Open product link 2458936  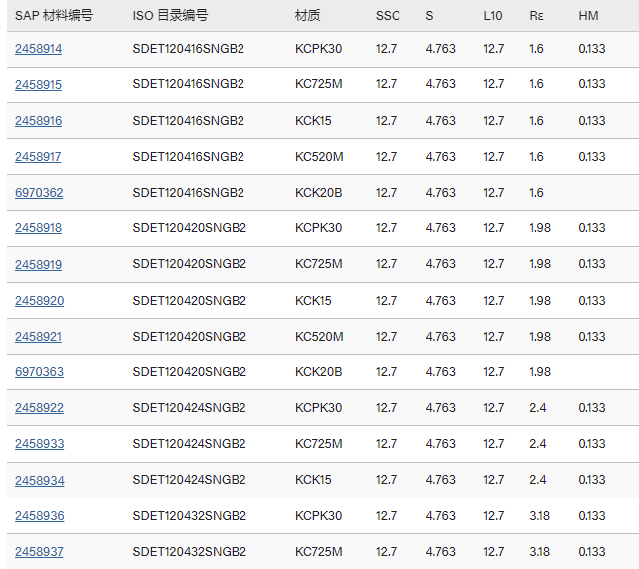[x=39, y=516]
